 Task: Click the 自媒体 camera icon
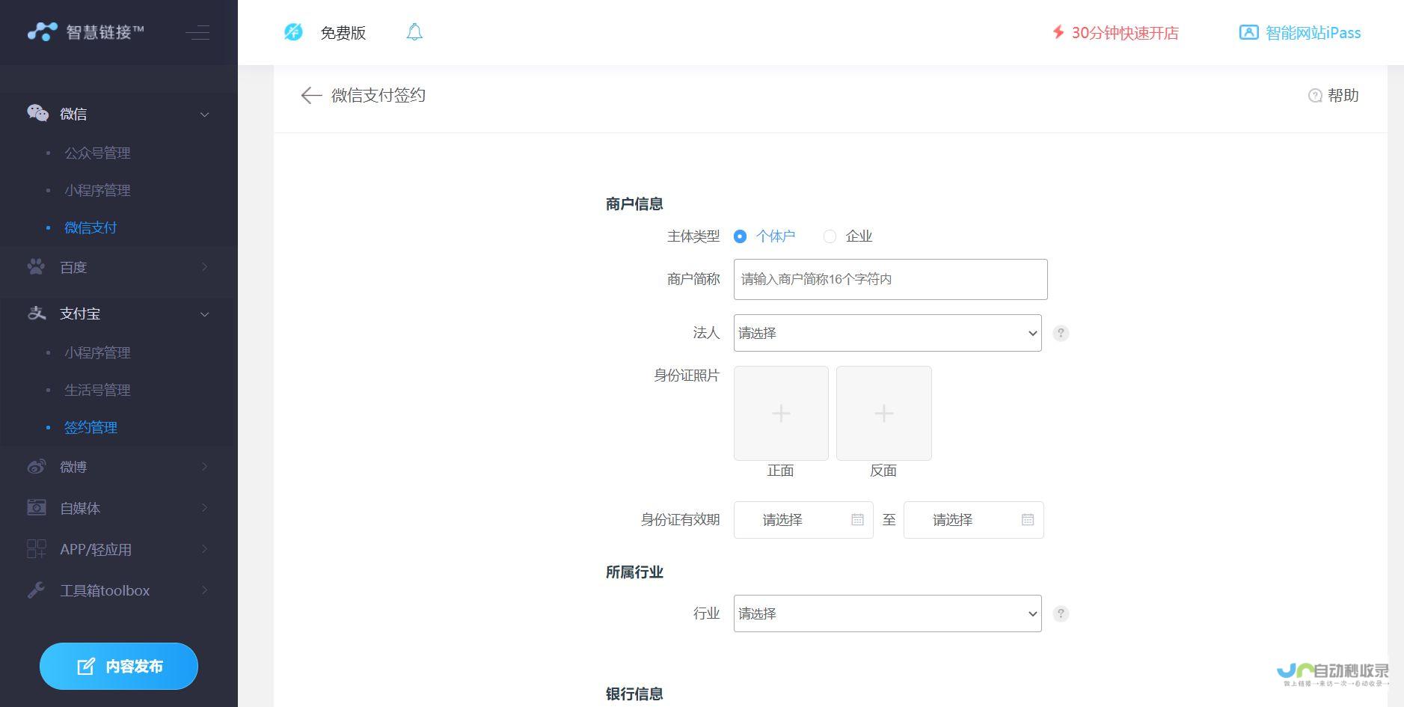(x=37, y=507)
